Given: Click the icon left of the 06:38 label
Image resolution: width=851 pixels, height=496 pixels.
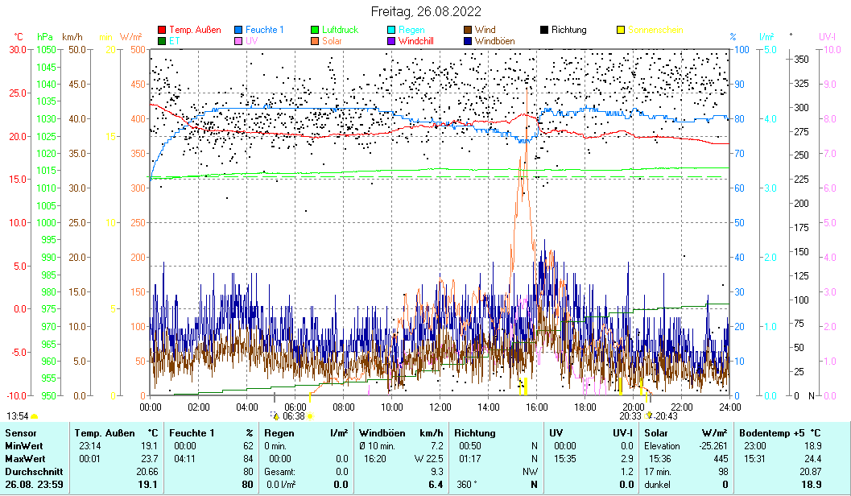Looking at the screenshot, I should click(275, 416).
